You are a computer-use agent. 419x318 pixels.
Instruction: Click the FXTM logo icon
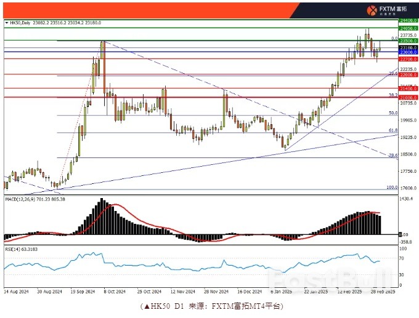point(372,9)
